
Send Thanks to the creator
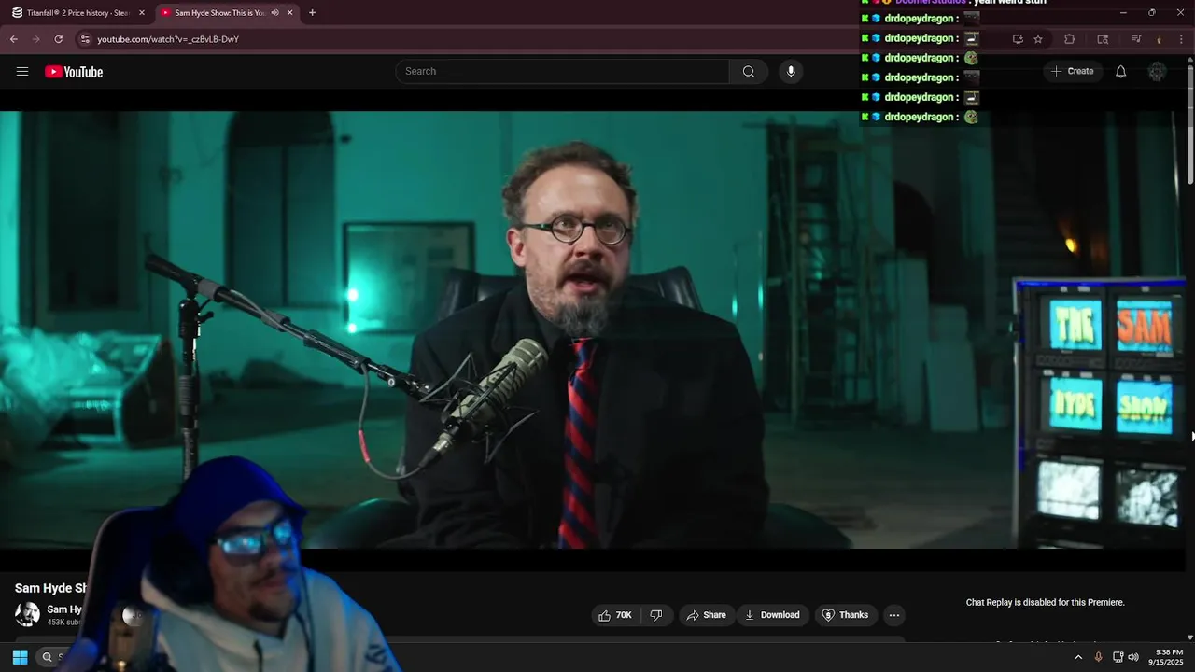coord(845,615)
